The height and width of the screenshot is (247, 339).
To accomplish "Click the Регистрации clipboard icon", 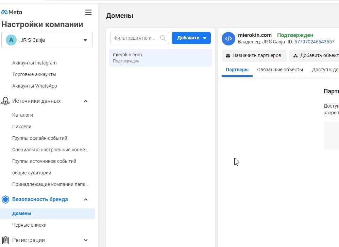I will tap(5, 240).
